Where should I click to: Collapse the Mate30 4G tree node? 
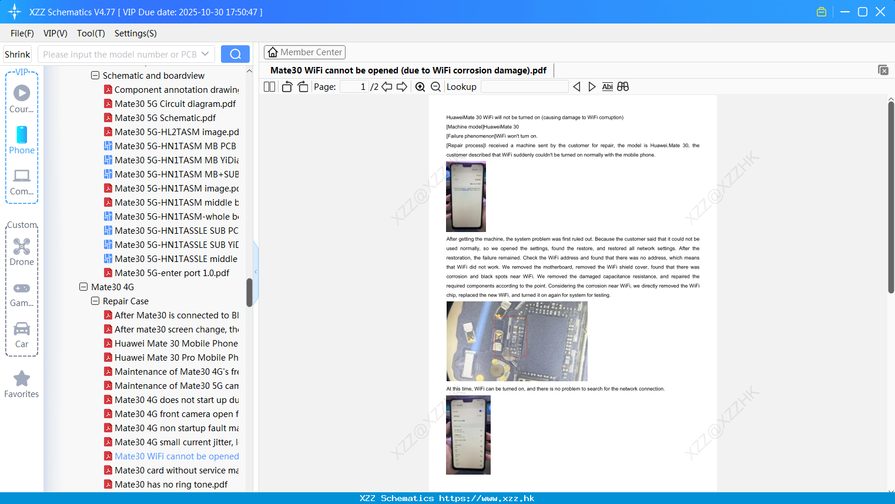tap(83, 287)
